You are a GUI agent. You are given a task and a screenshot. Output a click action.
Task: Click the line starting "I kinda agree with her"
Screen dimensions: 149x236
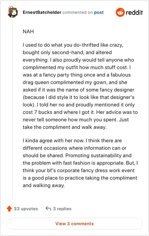pyautogui.click(x=72, y=140)
